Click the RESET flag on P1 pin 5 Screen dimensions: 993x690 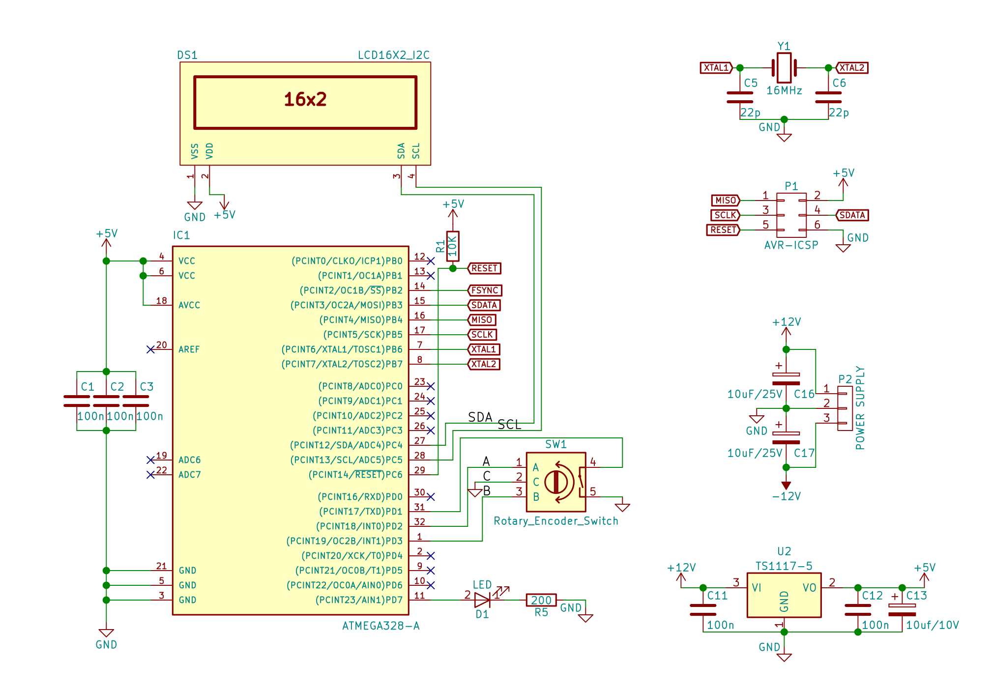723,230
